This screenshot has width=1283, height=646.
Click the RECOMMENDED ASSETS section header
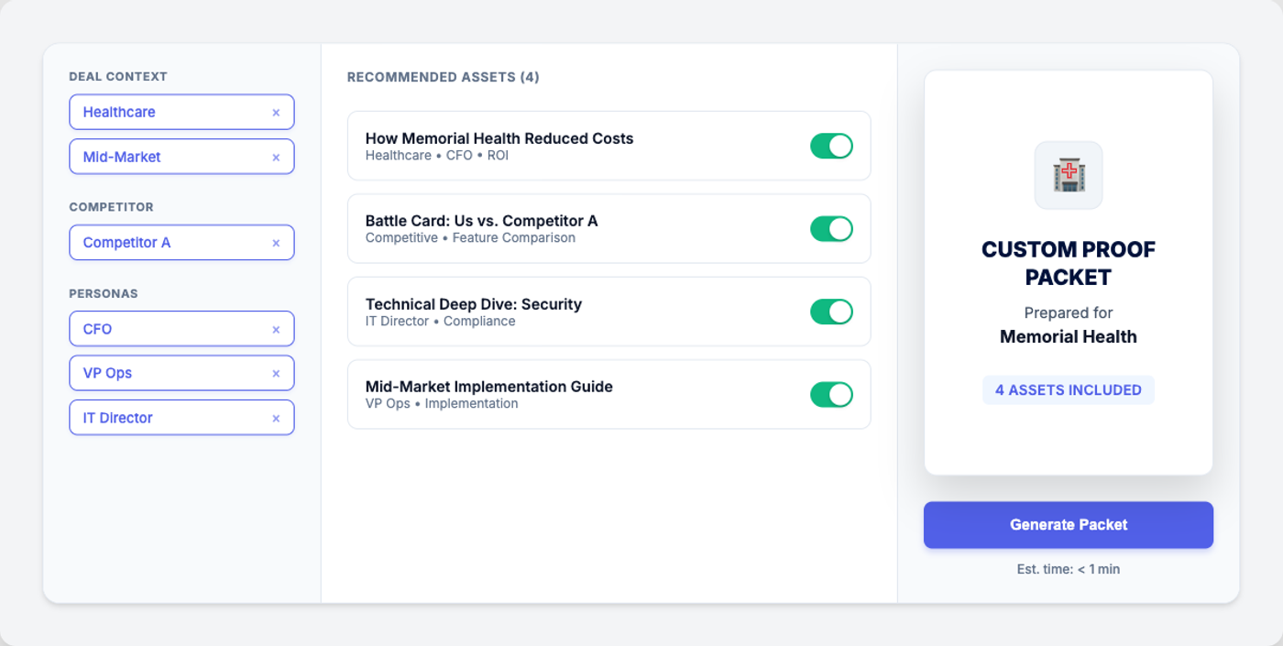click(x=444, y=77)
